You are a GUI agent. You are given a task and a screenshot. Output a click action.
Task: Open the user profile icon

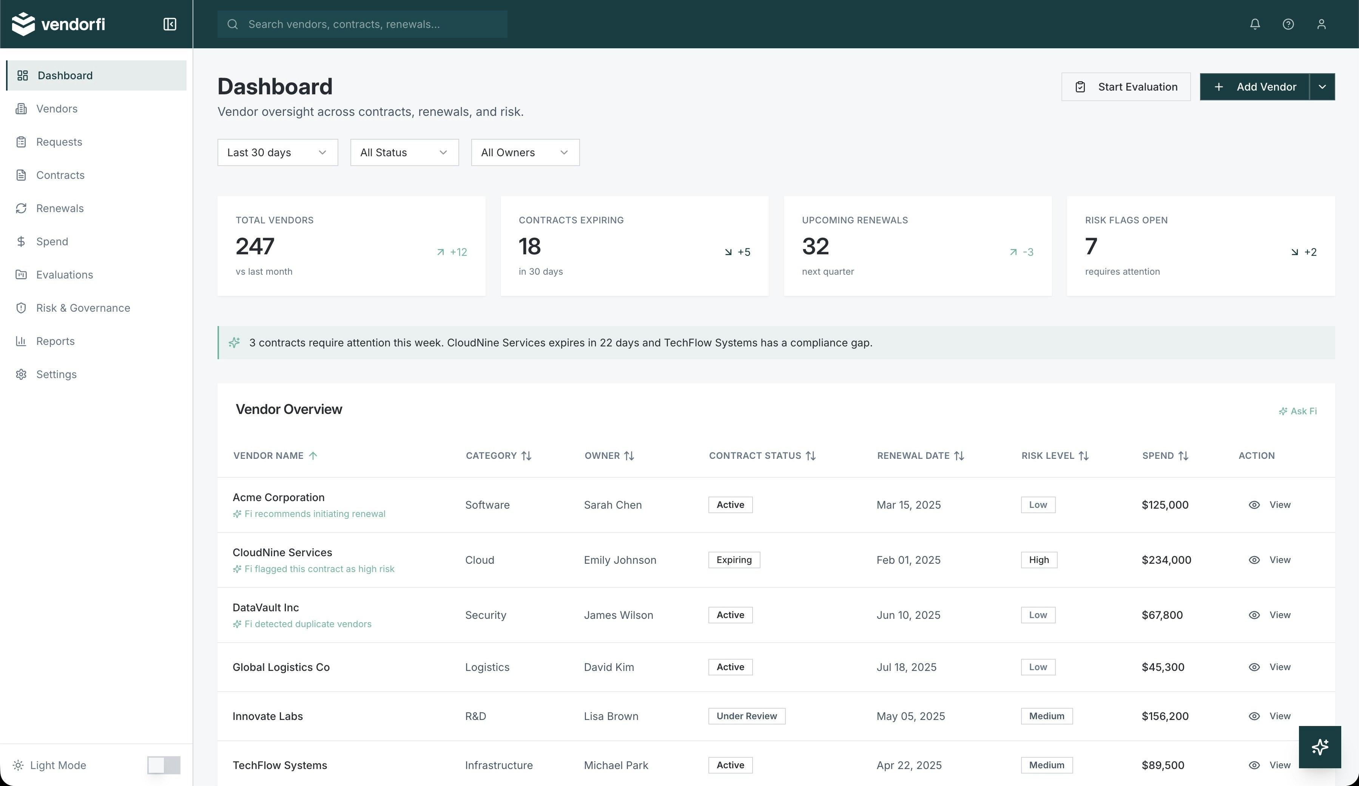1321,24
